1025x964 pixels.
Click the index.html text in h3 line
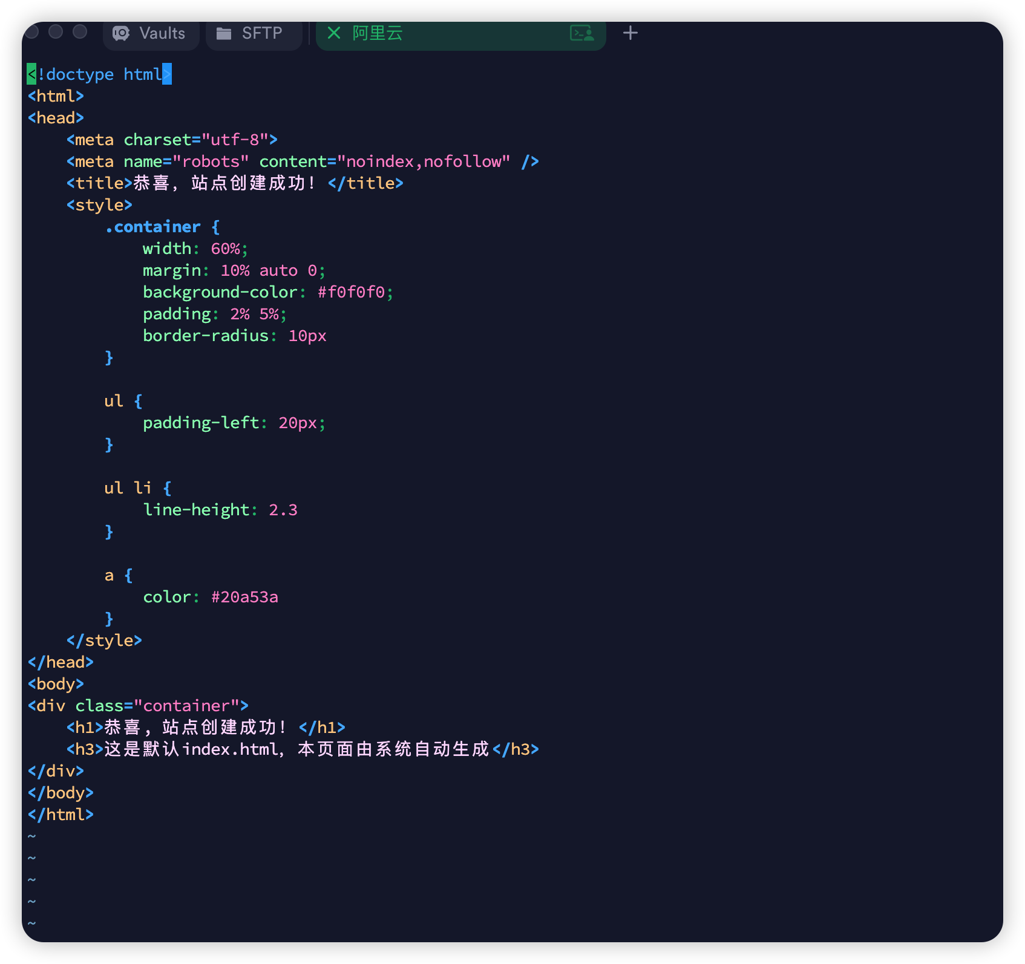230,750
